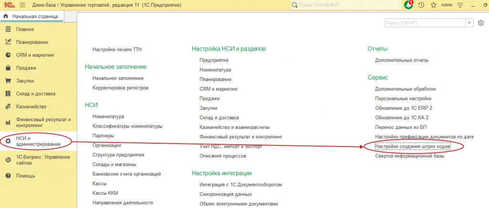Click the search magnifier icon in title bar
The height and width of the screenshot is (208, 489).
coord(294,5)
